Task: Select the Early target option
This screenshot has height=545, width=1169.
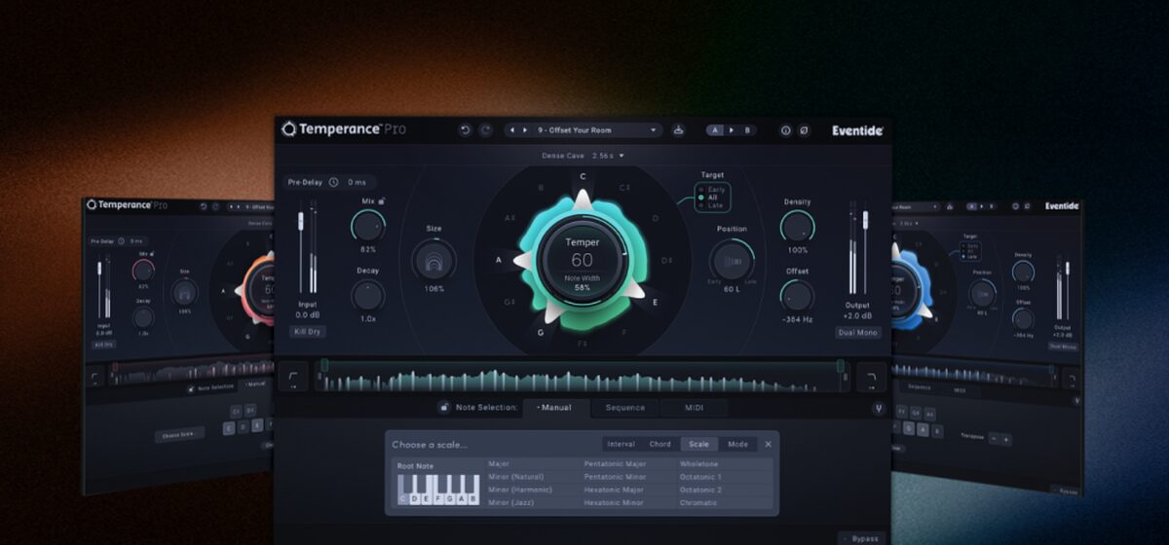Action: 712,189
